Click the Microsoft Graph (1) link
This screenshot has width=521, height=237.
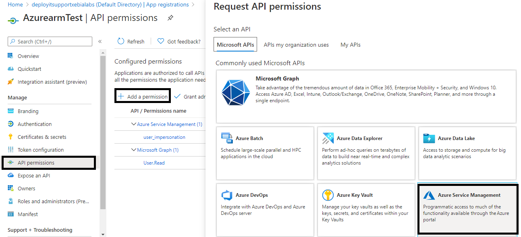[158, 150]
